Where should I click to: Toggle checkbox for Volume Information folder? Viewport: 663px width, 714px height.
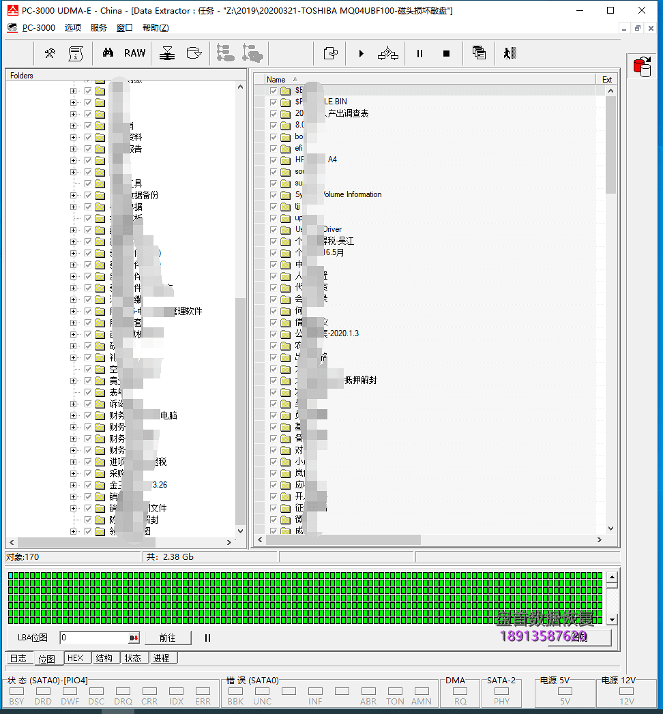point(274,195)
